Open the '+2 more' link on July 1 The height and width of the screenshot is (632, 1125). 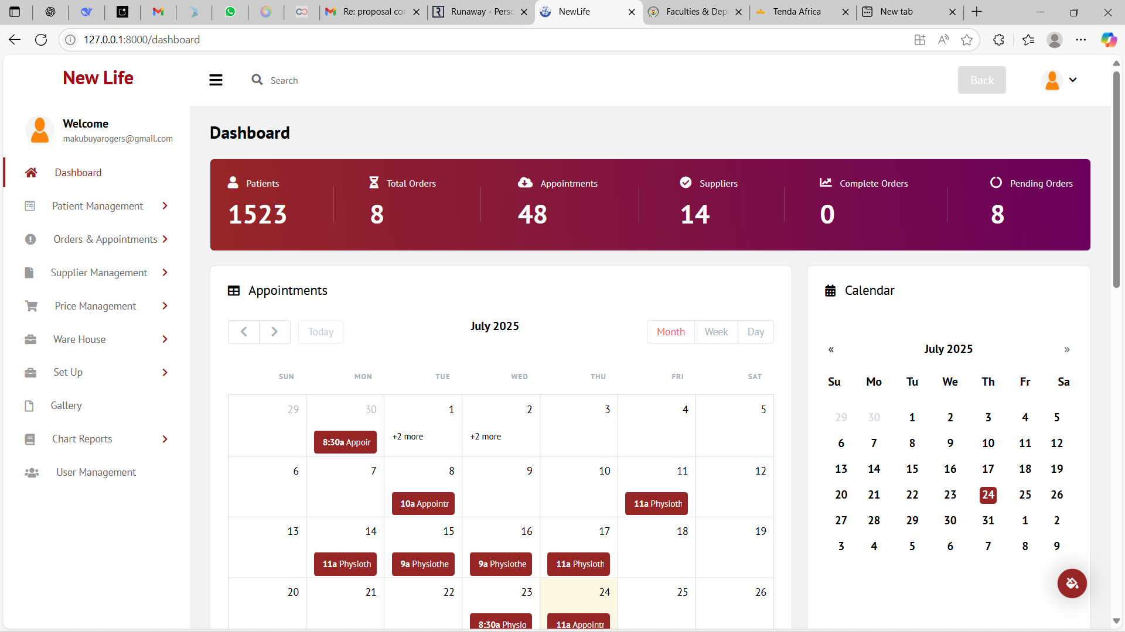(x=408, y=437)
